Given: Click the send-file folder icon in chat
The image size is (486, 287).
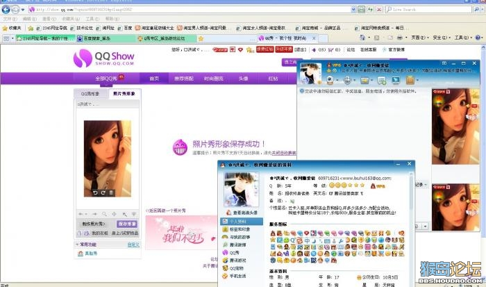Looking at the screenshot, I should click(x=364, y=81).
